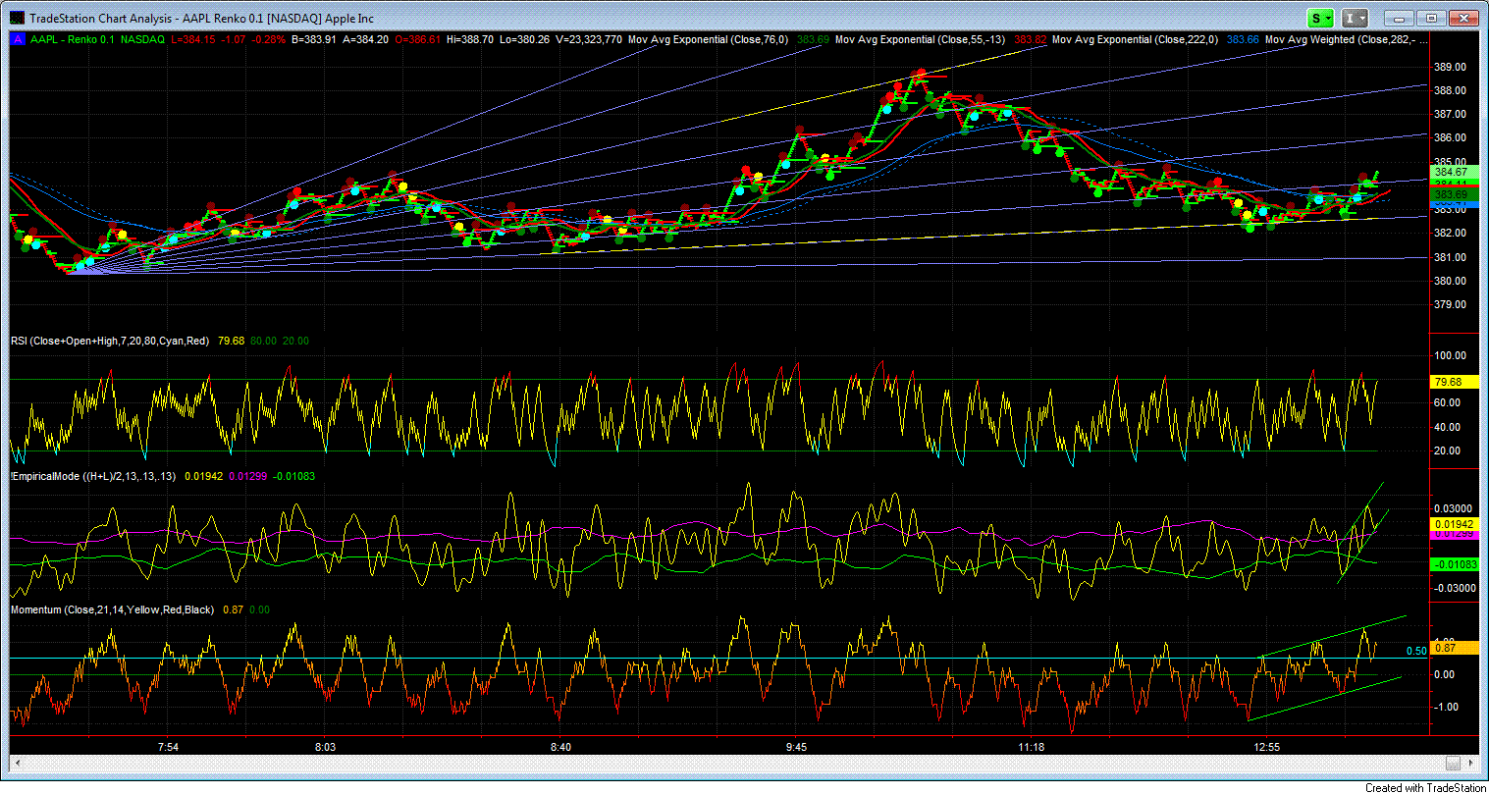Minimize the Chart Analysis window
The width and height of the screenshot is (1489, 794).
coord(1398,18)
